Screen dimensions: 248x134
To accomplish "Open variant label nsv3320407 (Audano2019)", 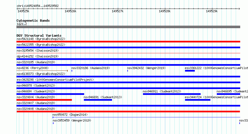I will coord(36,103).
